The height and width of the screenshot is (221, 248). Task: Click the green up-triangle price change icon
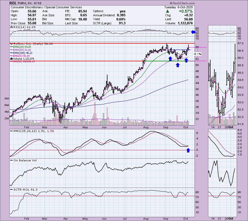(x=168, y=11)
